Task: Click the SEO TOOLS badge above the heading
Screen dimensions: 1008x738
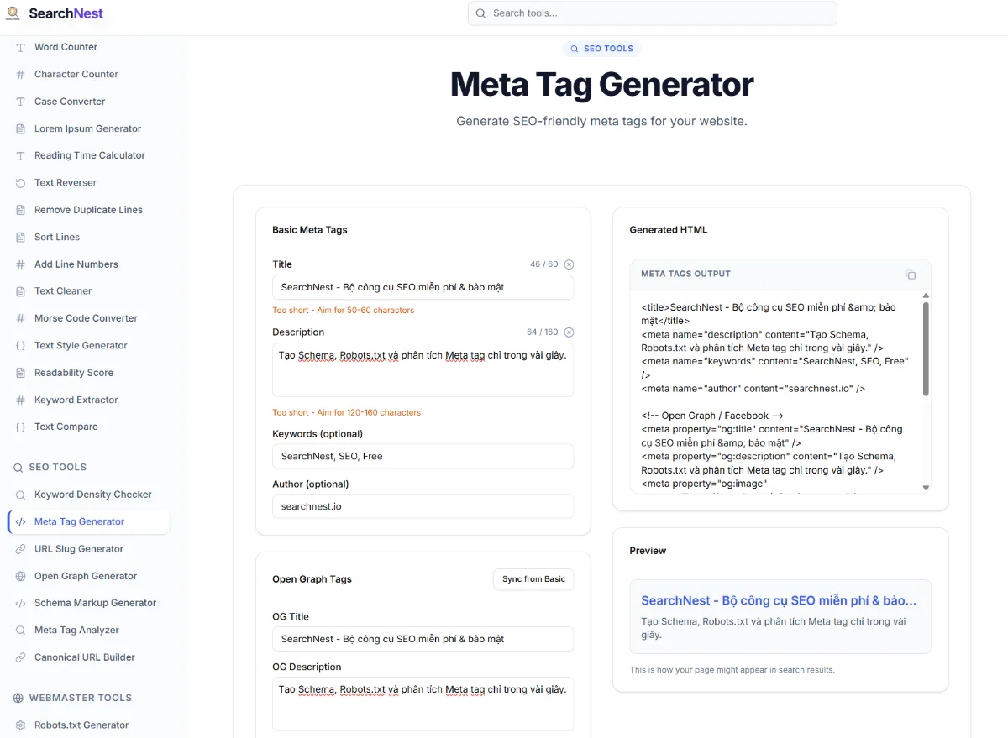Action: (601, 48)
